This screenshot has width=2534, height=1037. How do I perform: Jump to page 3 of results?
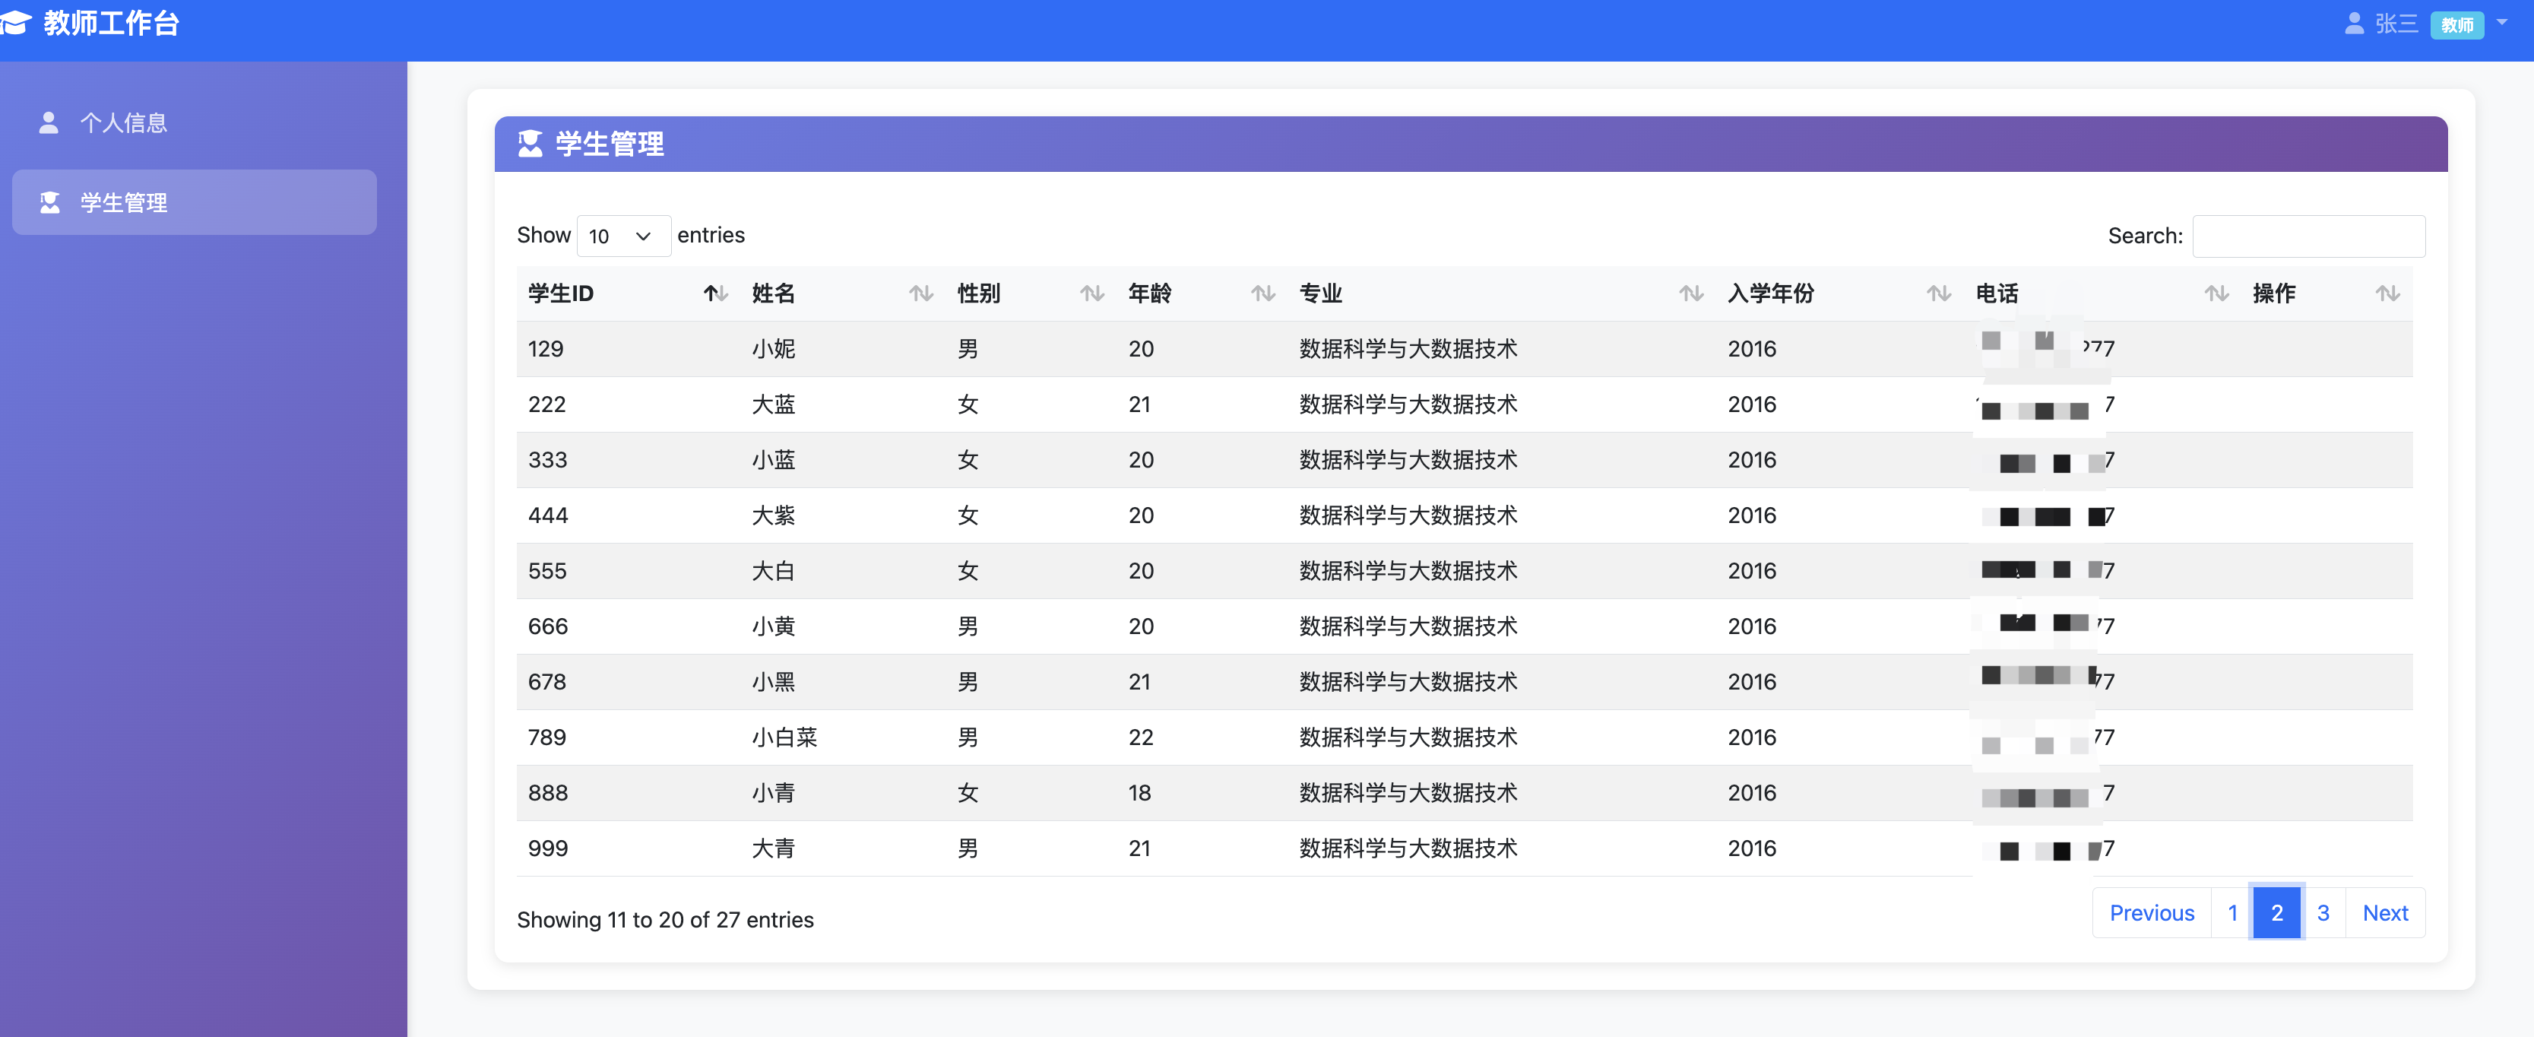click(x=2323, y=913)
